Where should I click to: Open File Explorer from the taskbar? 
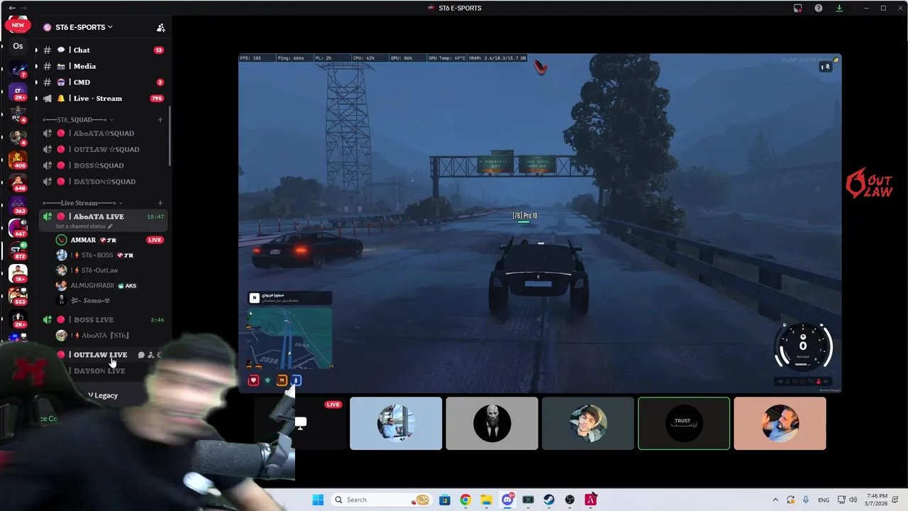pos(486,500)
